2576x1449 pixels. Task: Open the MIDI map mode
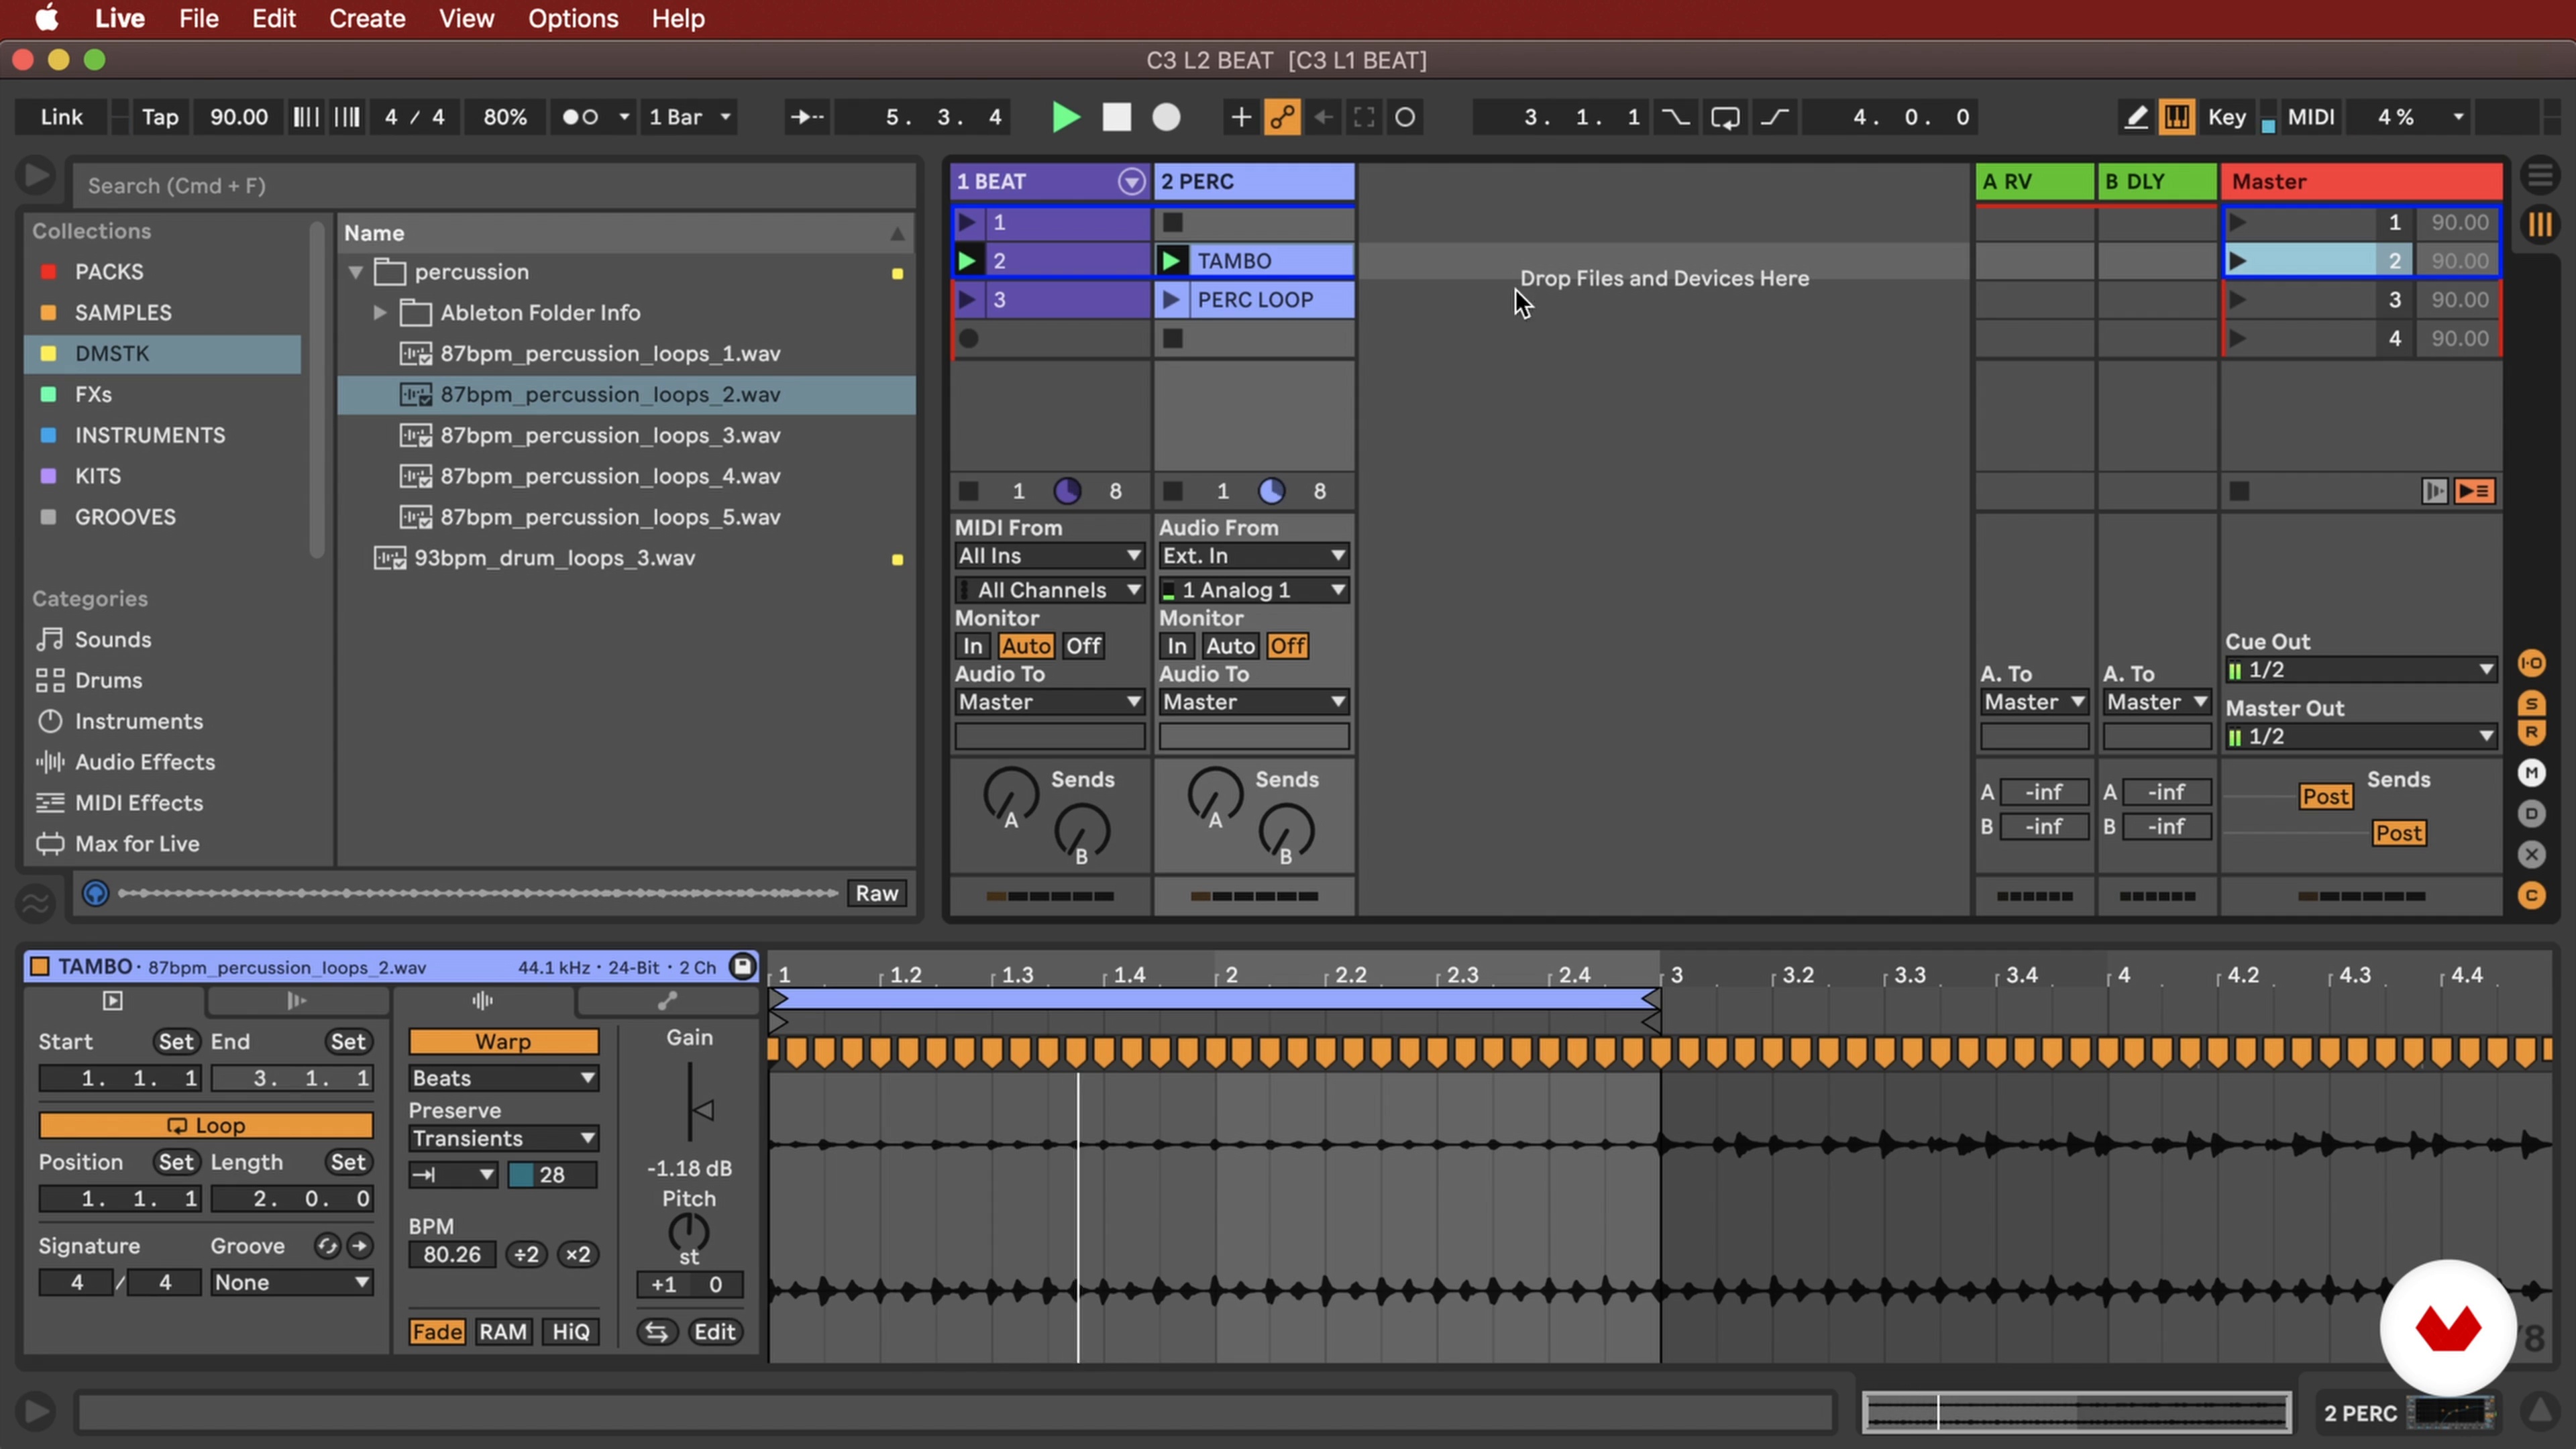[2310, 117]
